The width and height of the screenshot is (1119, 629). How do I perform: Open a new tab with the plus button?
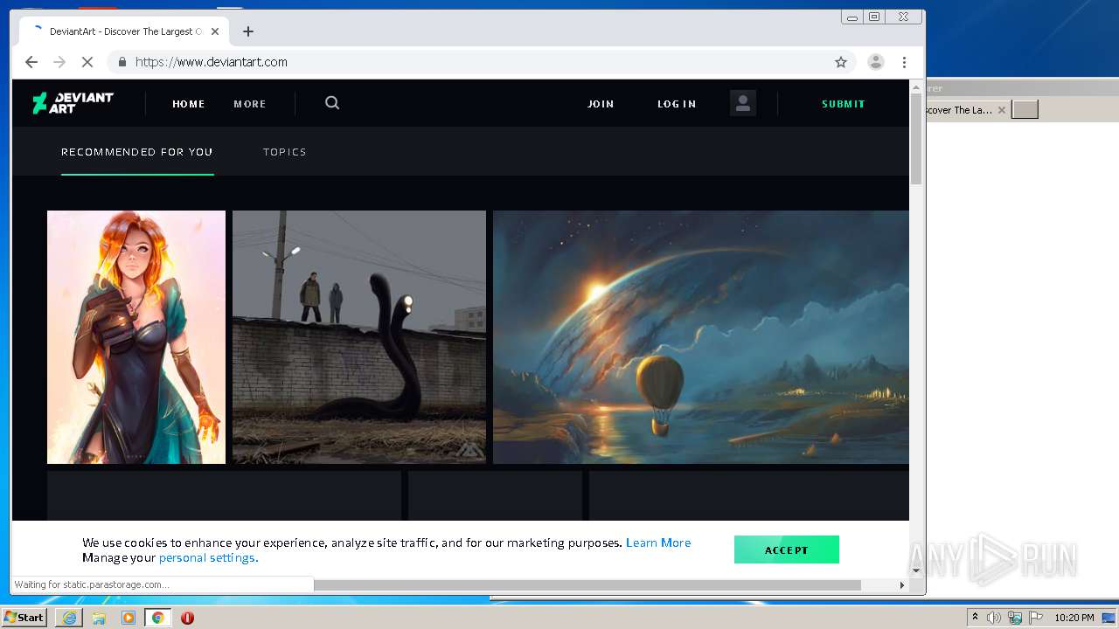(248, 31)
